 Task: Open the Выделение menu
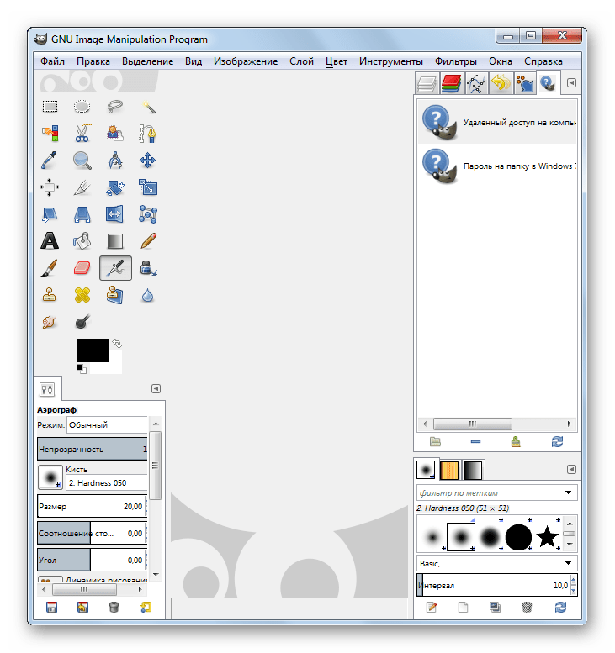(147, 61)
